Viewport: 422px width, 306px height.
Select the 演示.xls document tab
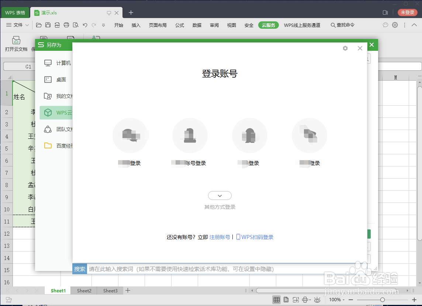click(x=49, y=13)
